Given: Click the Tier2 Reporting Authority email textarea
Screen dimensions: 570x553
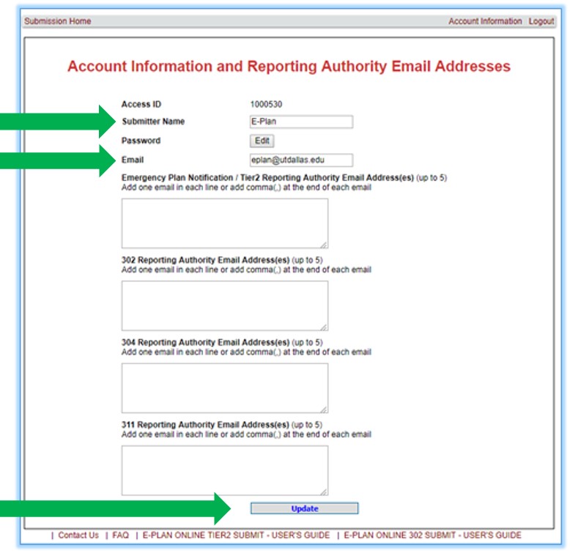Looking at the screenshot, I should pyautogui.click(x=225, y=223).
